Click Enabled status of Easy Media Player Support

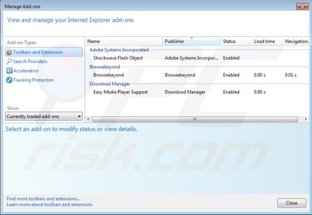pyautogui.click(x=231, y=92)
